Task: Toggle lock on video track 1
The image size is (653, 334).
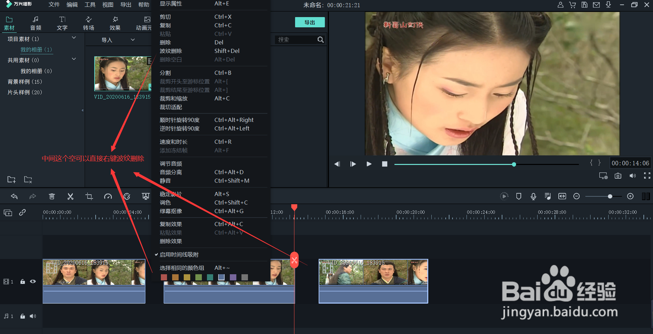Action: pos(23,281)
